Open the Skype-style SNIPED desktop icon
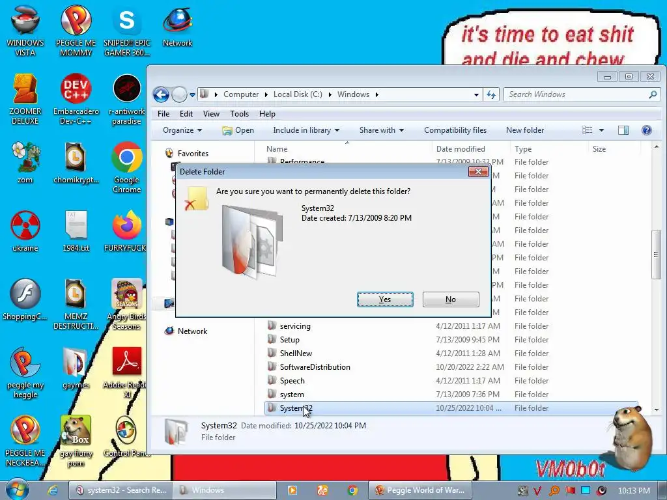Image resolution: width=667 pixels, height=500 pixels. pyautogui.click(x=127, y=31)
